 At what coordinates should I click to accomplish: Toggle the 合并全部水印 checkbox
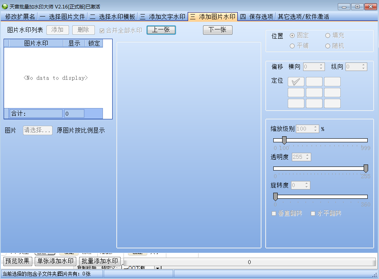point(102,31)
